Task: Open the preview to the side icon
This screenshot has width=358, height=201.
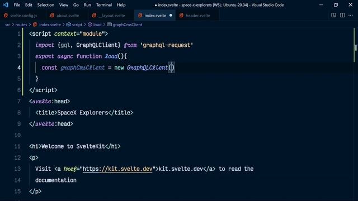Action: [x=333, y=15]
